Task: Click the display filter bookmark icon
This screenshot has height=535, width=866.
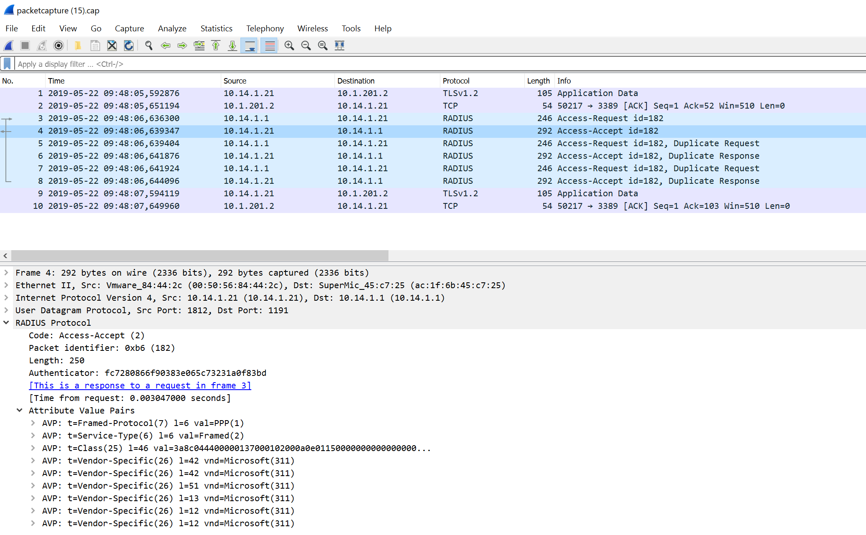Action: pyautogui.click(x=7, y=64)
